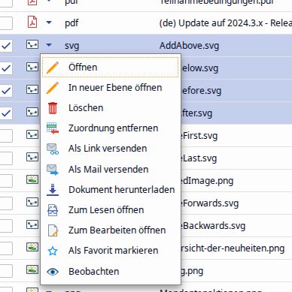The width and height of the screenshot is (292, 292).
Task: Click the envelope with link icon
Action: [53, 149]
